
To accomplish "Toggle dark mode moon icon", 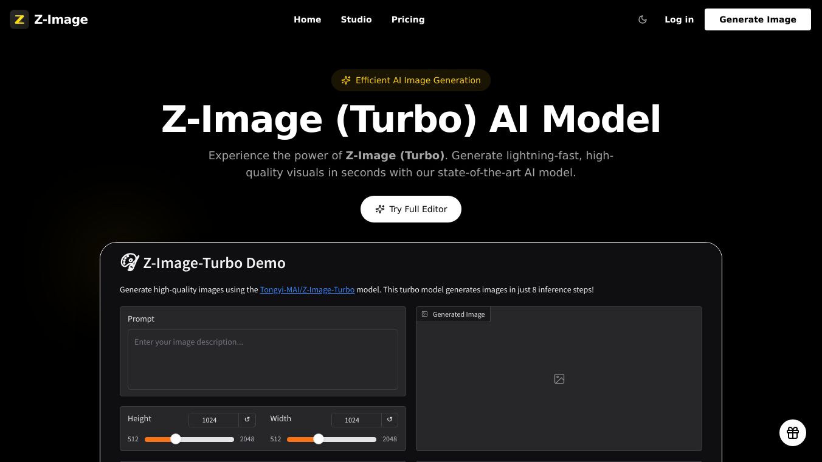I will pyautogui.click(x=643, y=19).
